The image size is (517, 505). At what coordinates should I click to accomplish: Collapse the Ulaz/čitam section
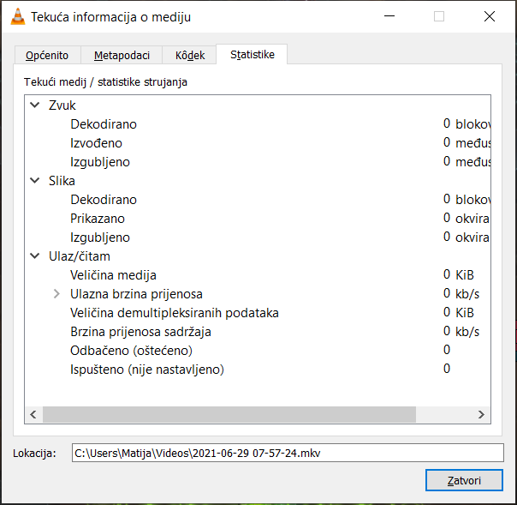click(x=35, y=256)
